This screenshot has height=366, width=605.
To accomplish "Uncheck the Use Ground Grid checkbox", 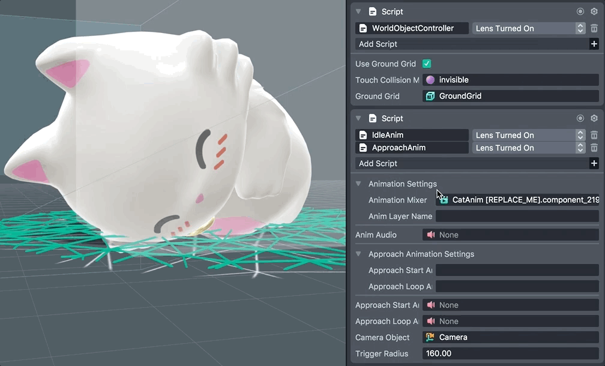I will tap(427, 64).
